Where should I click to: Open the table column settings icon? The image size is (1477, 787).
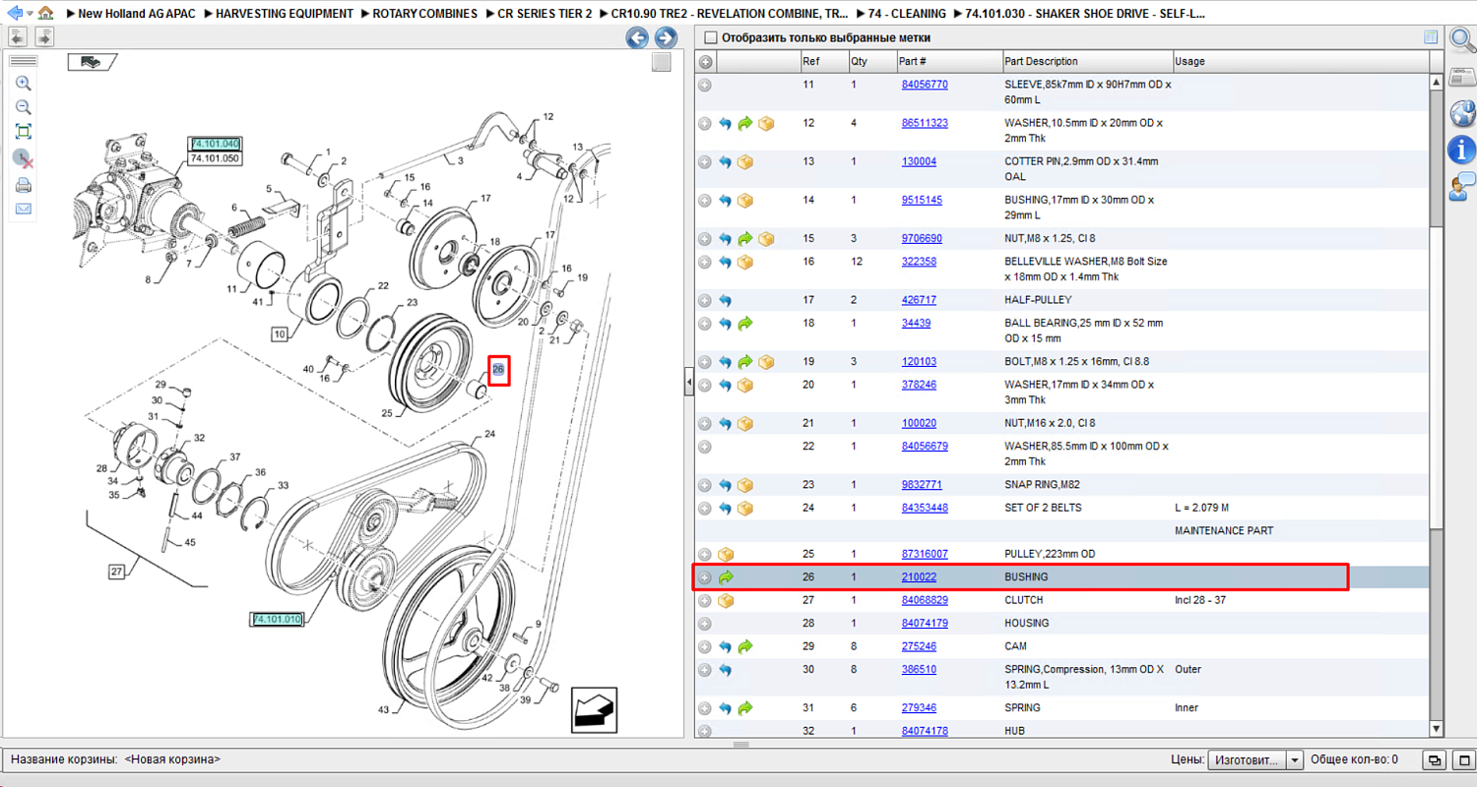[x=1430, y=37]
